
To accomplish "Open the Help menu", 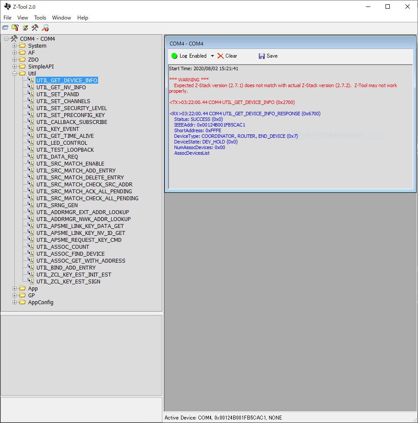I will (x=82, y=17).
